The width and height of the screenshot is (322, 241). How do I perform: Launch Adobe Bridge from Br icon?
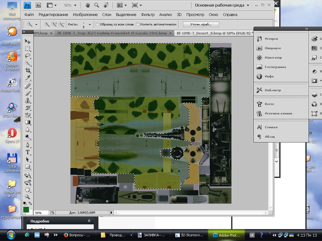pos(38,5)
